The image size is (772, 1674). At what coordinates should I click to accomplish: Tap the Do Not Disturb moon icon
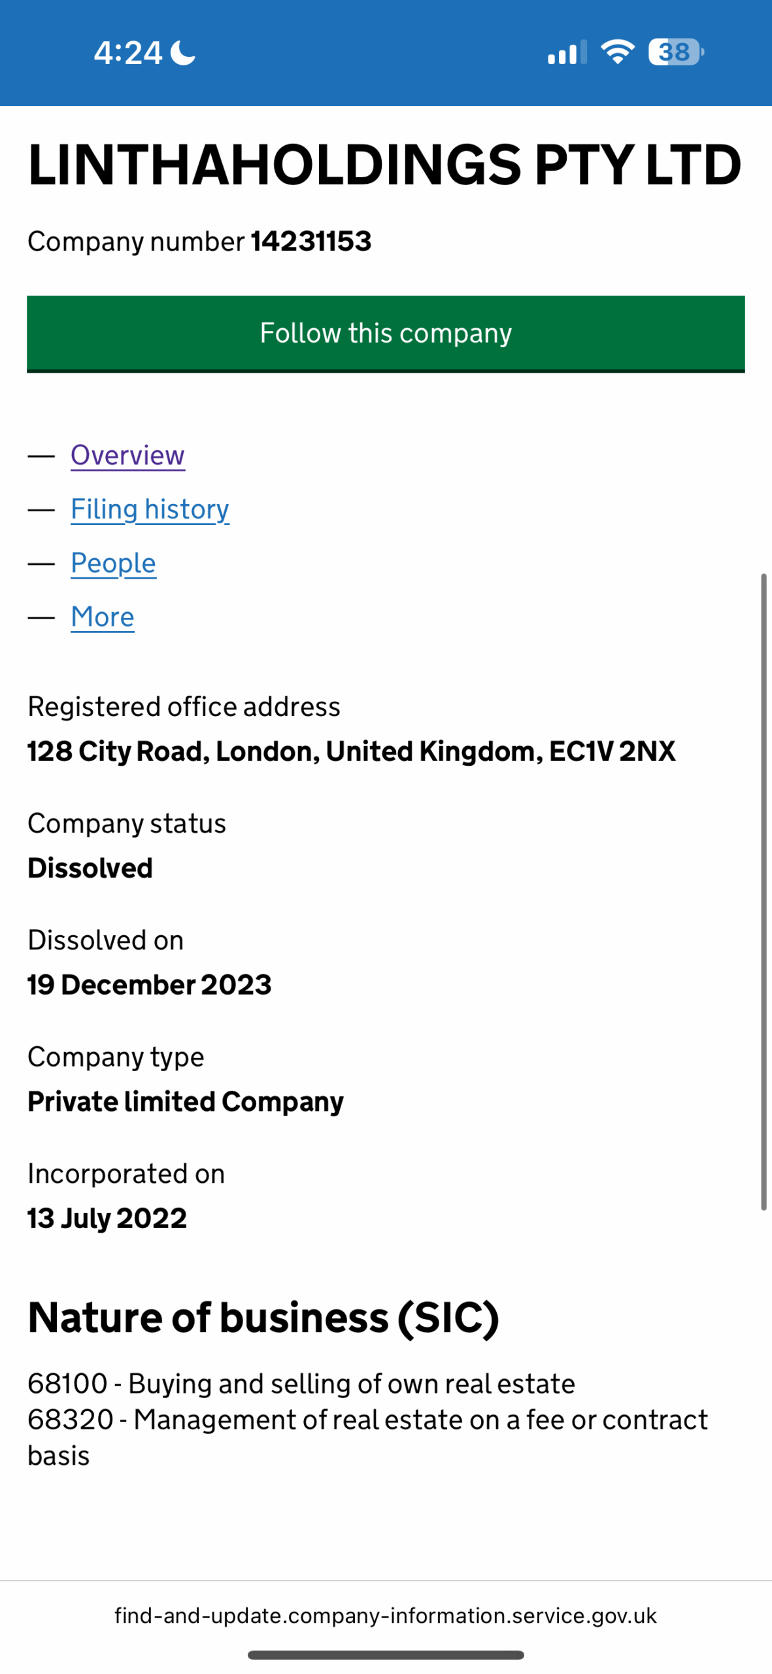tap(183, 52)
